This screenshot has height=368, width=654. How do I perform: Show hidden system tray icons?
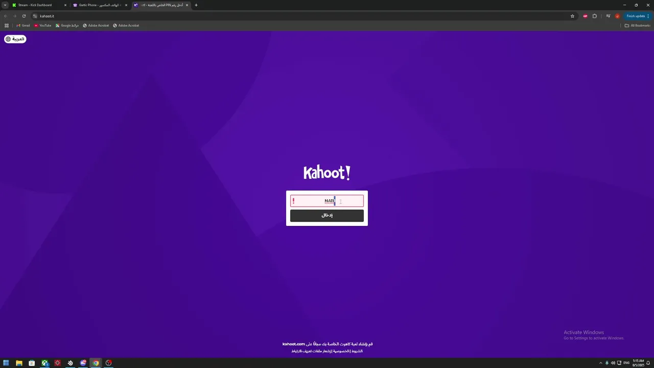click(601, 363)
